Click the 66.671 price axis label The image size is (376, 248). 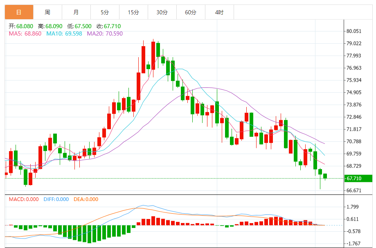click(354, 190)
